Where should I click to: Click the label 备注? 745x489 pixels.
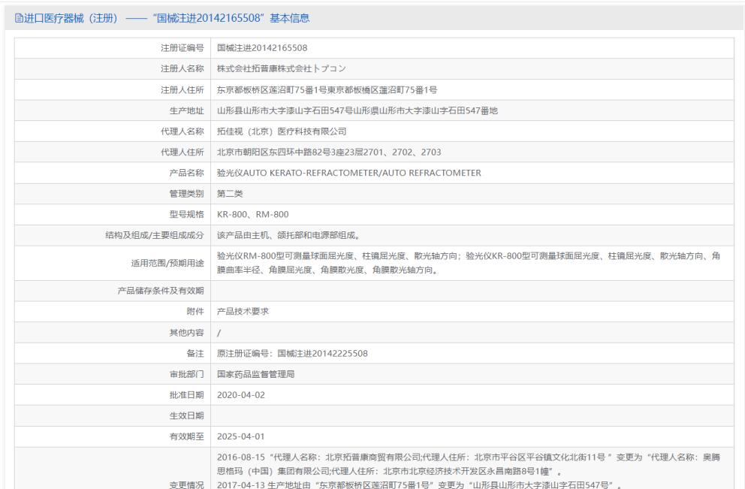coord(195,354)
